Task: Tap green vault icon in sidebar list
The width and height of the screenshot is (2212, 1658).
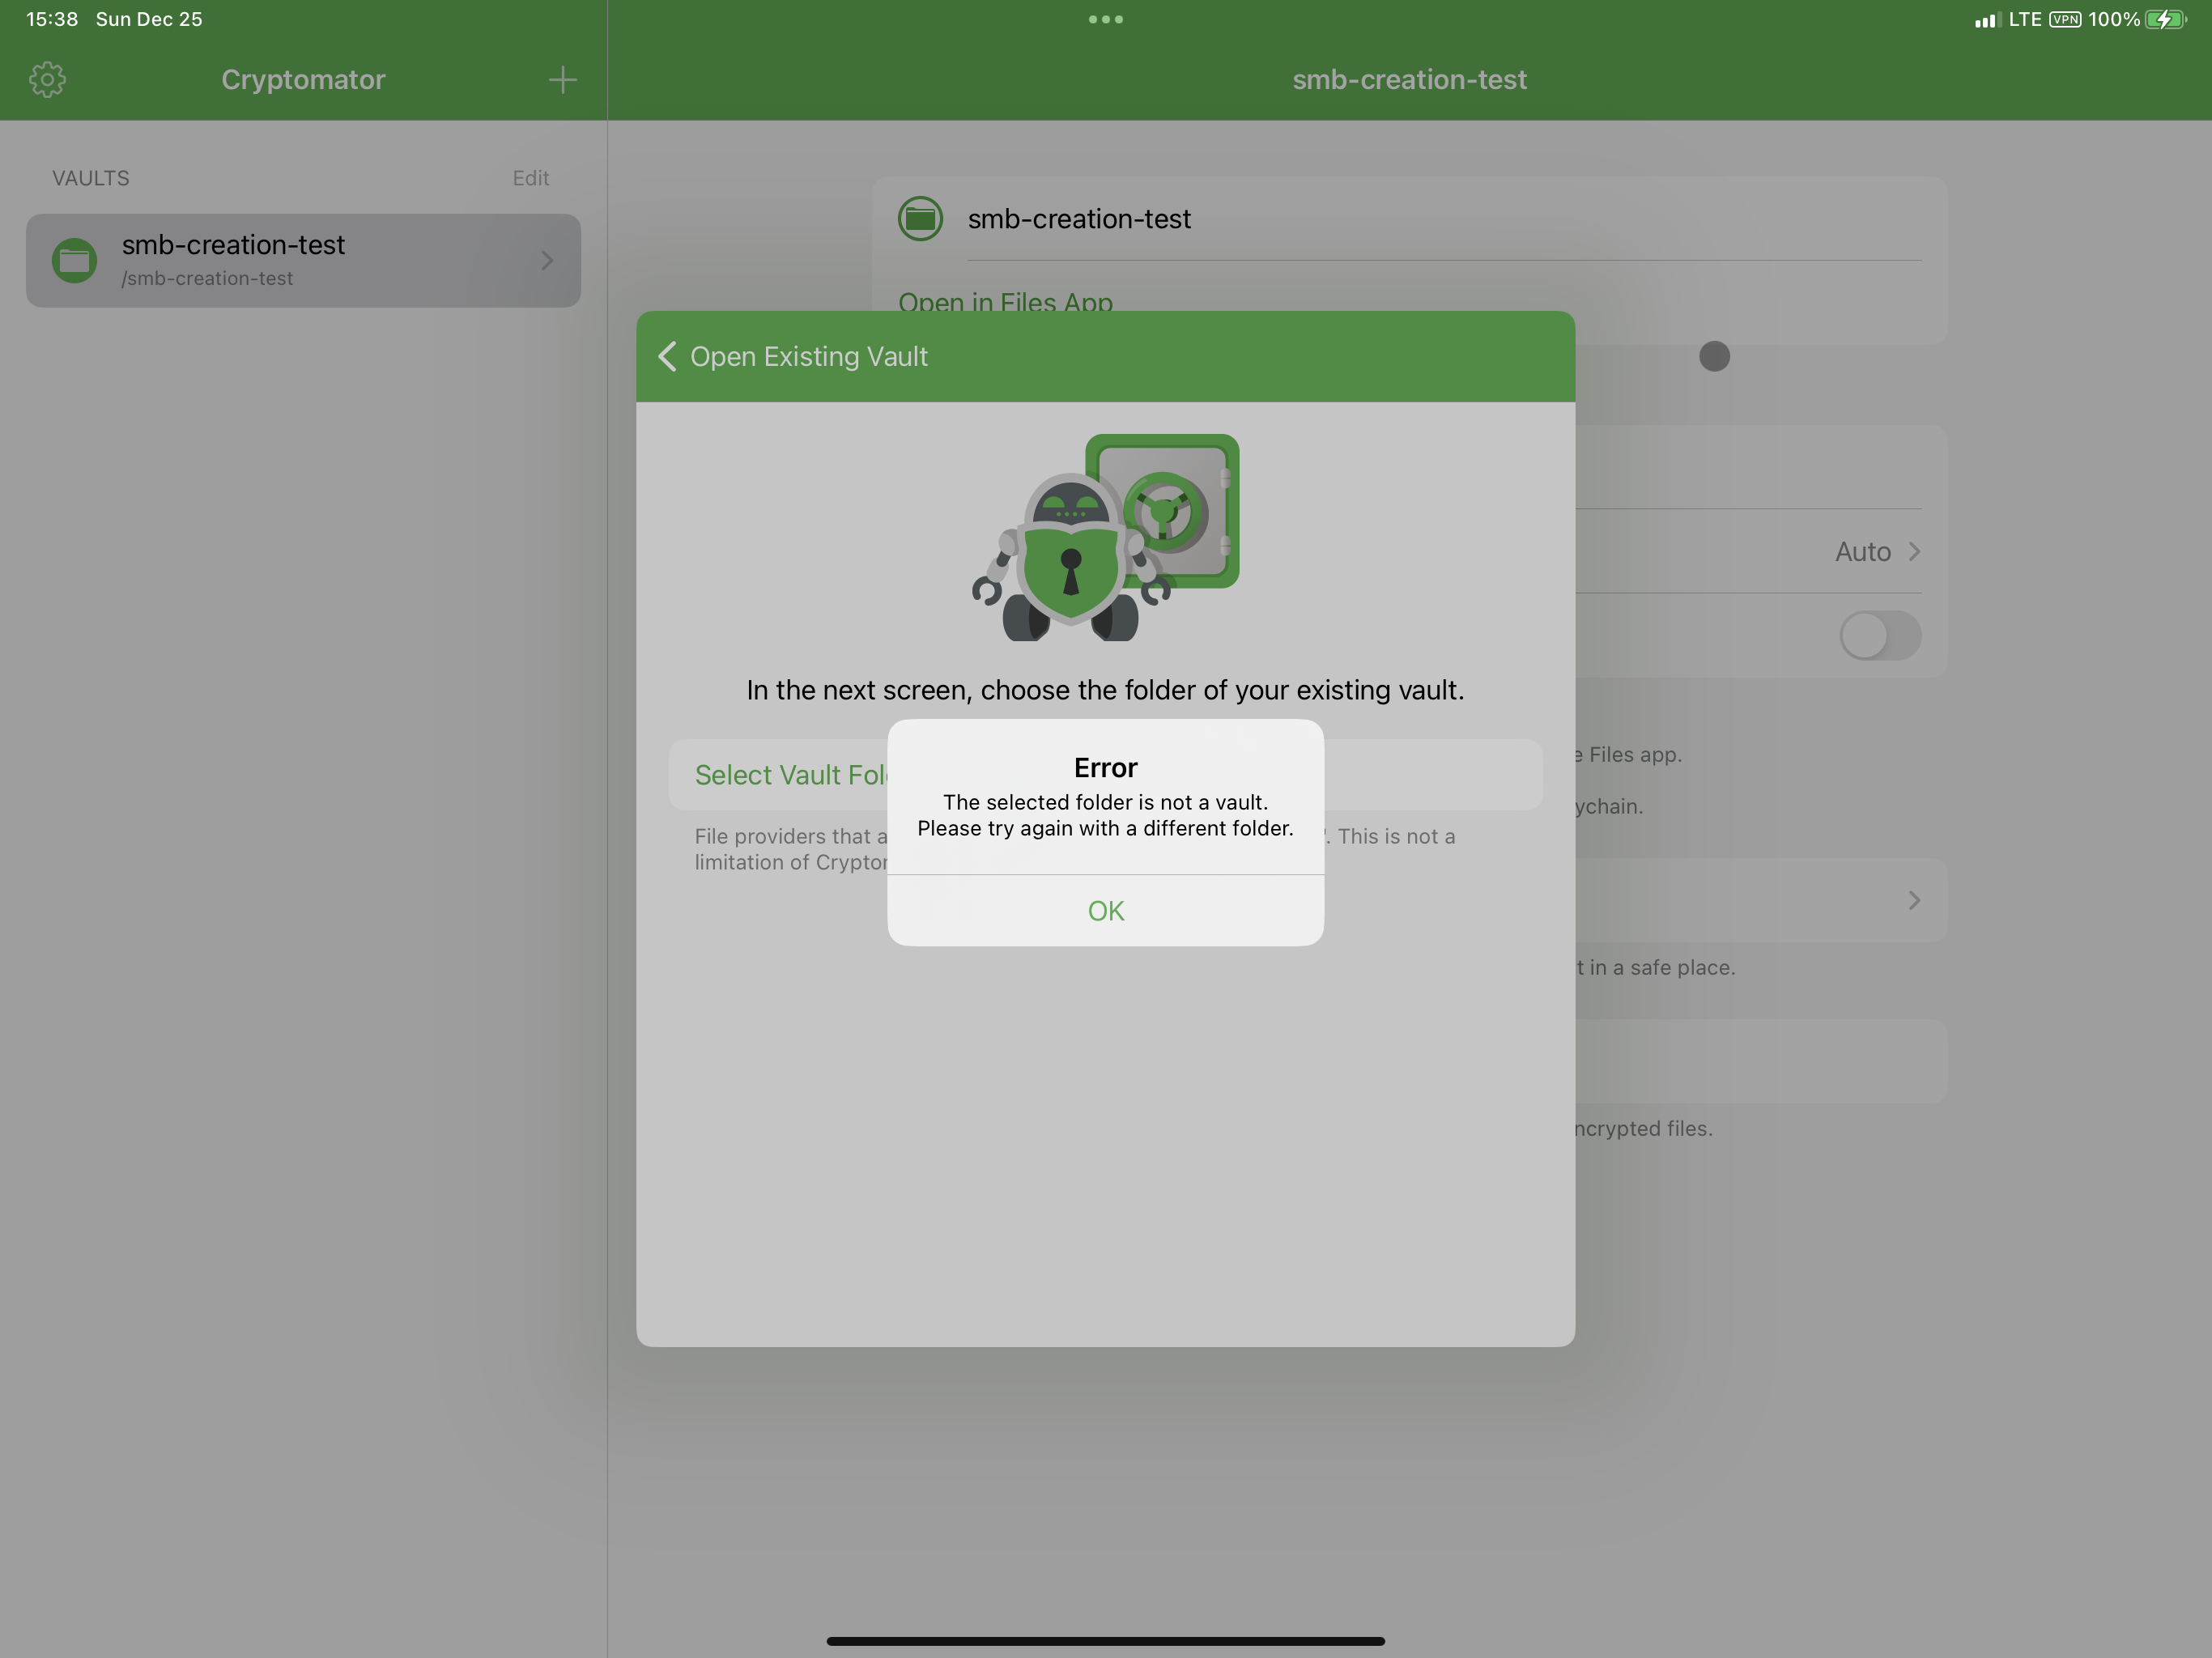Action: 74,260
